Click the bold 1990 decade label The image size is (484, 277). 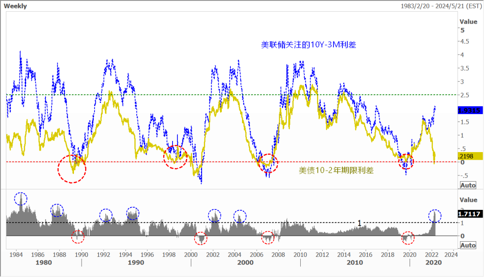136,263
